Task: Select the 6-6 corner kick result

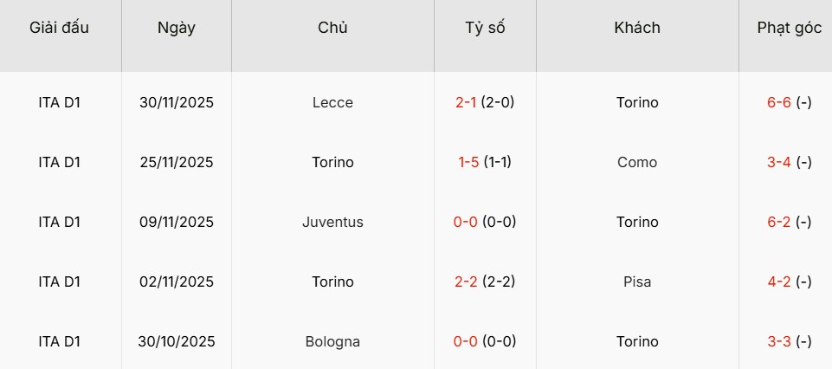Action: 779,102
